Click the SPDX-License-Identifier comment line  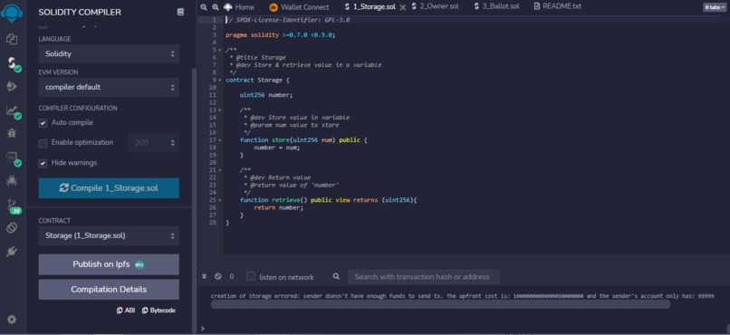288,20
